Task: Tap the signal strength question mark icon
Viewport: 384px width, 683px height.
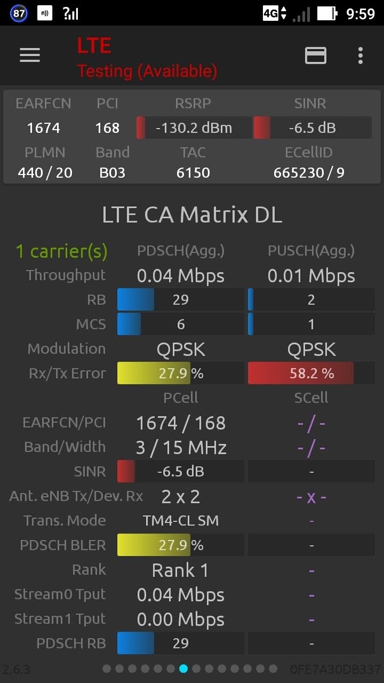Action: click(x=70, y=13)
